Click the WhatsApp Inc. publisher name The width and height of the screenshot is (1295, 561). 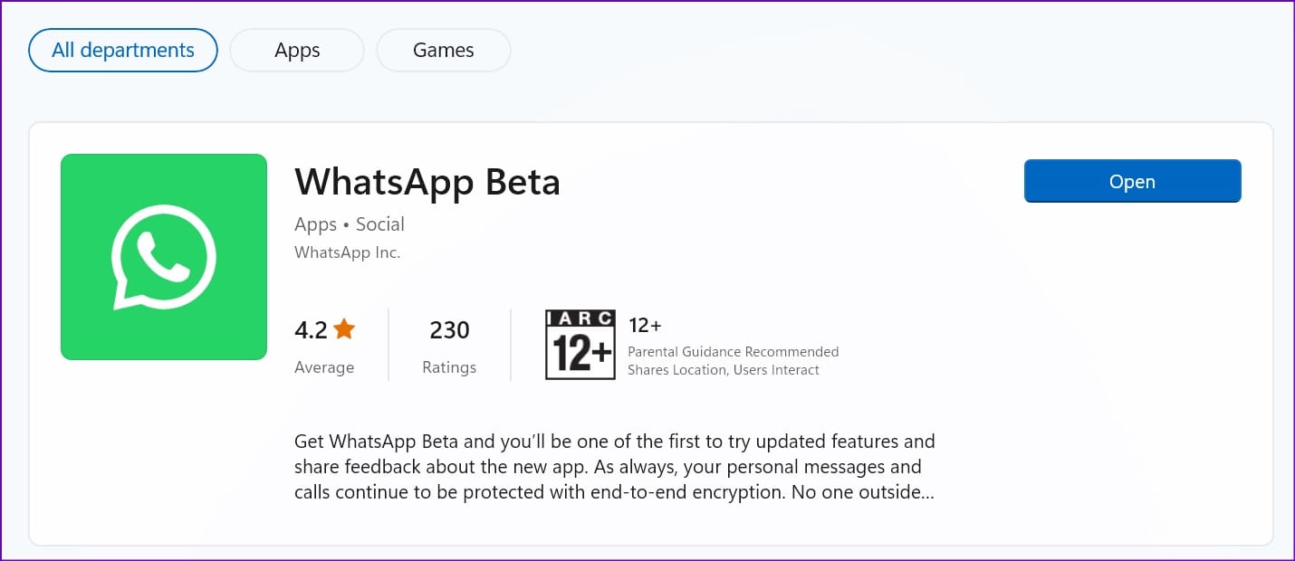(348, 252)
